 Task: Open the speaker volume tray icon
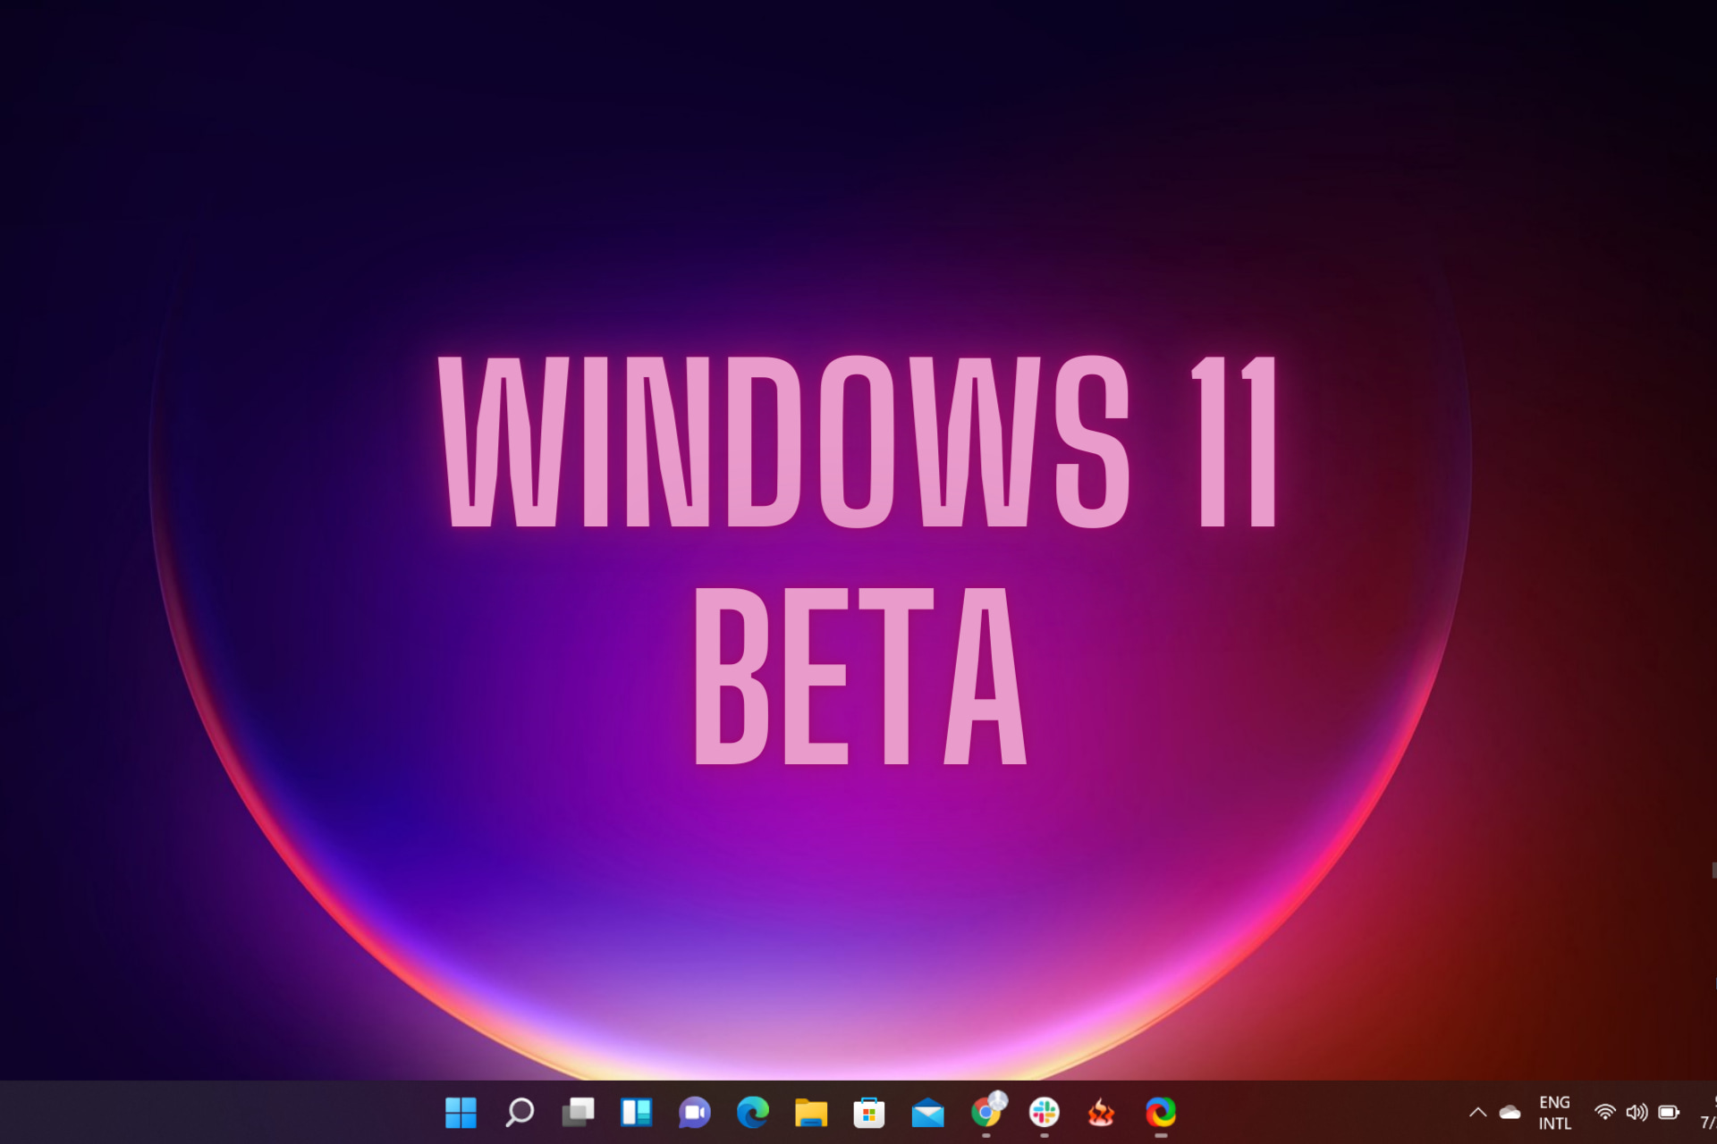[x=1637, y=1113]
